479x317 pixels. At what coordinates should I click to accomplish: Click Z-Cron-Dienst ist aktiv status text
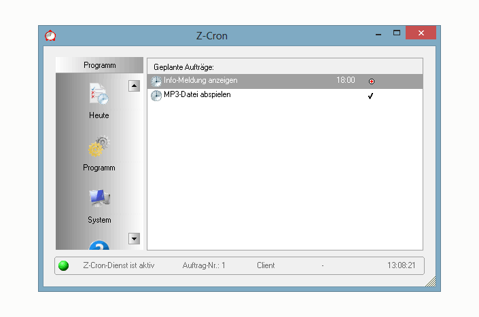click(x=118, y=265)
